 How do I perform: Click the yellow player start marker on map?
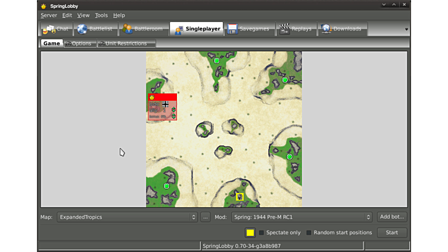click(x=239, y=197)
